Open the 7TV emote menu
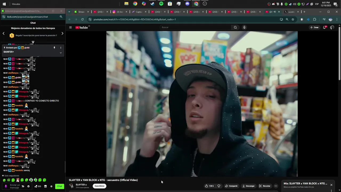Viewport: 341px width, 192px height. coord(23,186)
